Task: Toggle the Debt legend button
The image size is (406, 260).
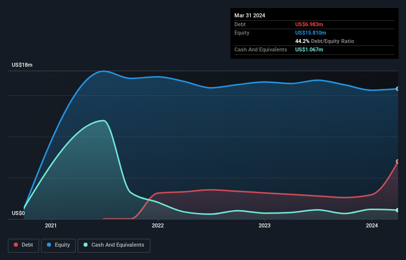Action: coord(24,245)
